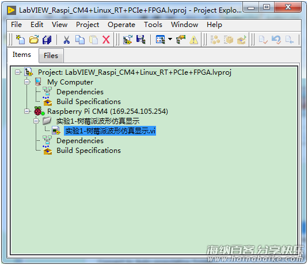Open the Tools menu
The width and height of the screenshot is (308, 265).
[x=153, y=25]
